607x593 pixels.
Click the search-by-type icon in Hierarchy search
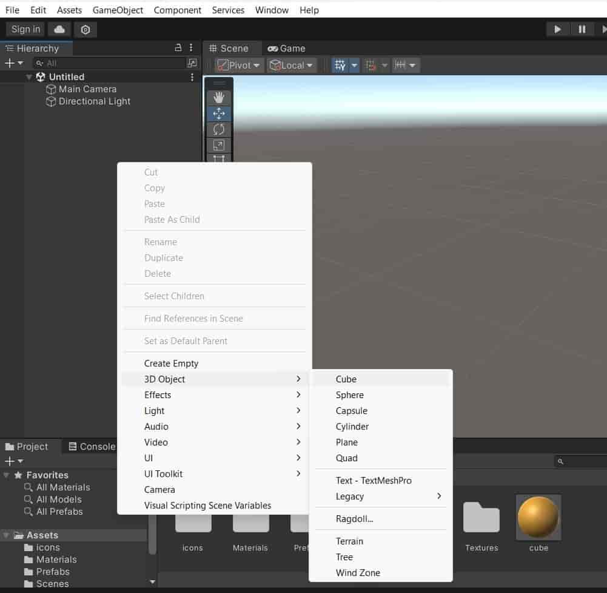[x=191, y=63]
